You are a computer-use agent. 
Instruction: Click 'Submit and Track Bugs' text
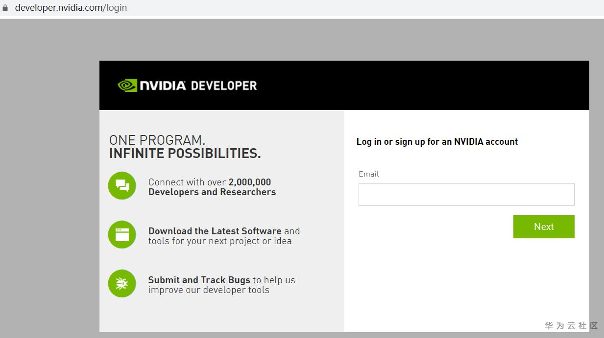click(x=199, y=280)
